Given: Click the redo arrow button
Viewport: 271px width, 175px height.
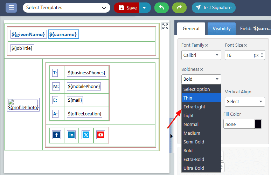Looking at the screenshot, I should point(179,8).
